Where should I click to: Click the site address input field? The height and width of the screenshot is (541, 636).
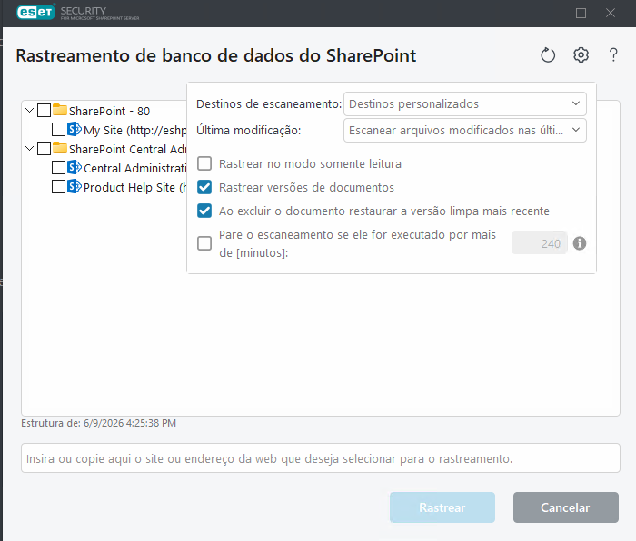321,458
